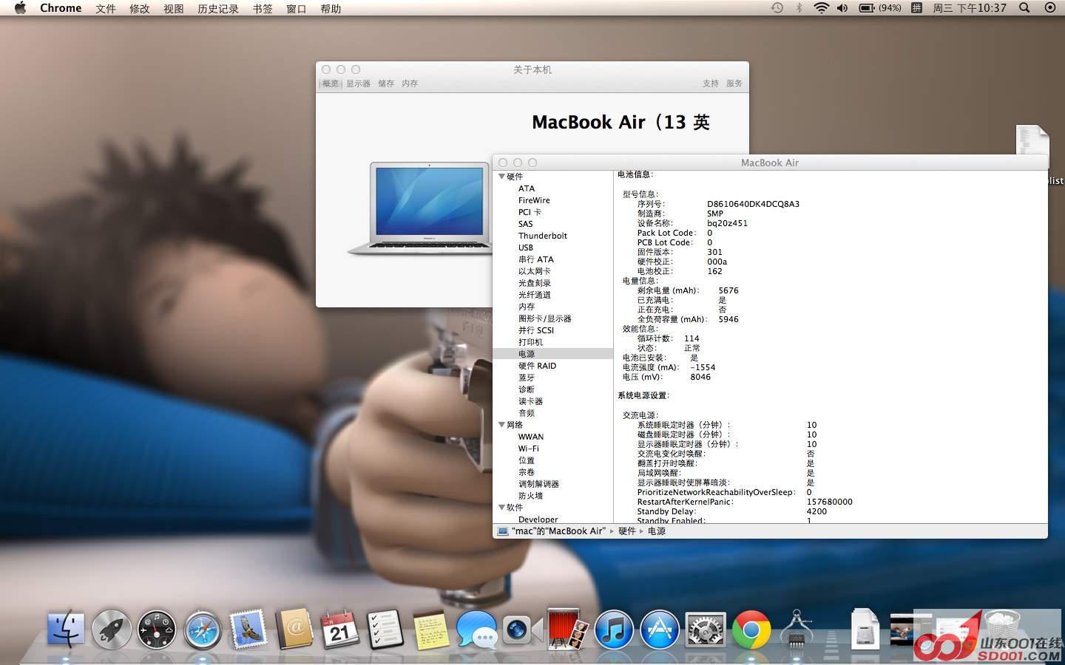This screenshot has height=665, width=1065.
Task: Open the 历史记录 menu
Action: [218, 8]
